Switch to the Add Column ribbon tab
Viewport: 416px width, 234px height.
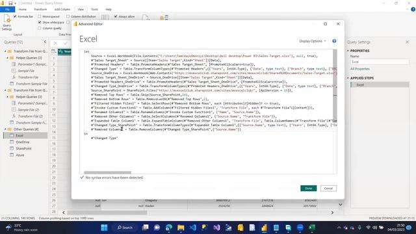click(62, 10)
